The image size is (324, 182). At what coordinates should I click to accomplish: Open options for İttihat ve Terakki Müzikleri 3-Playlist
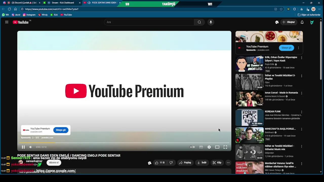301,76
